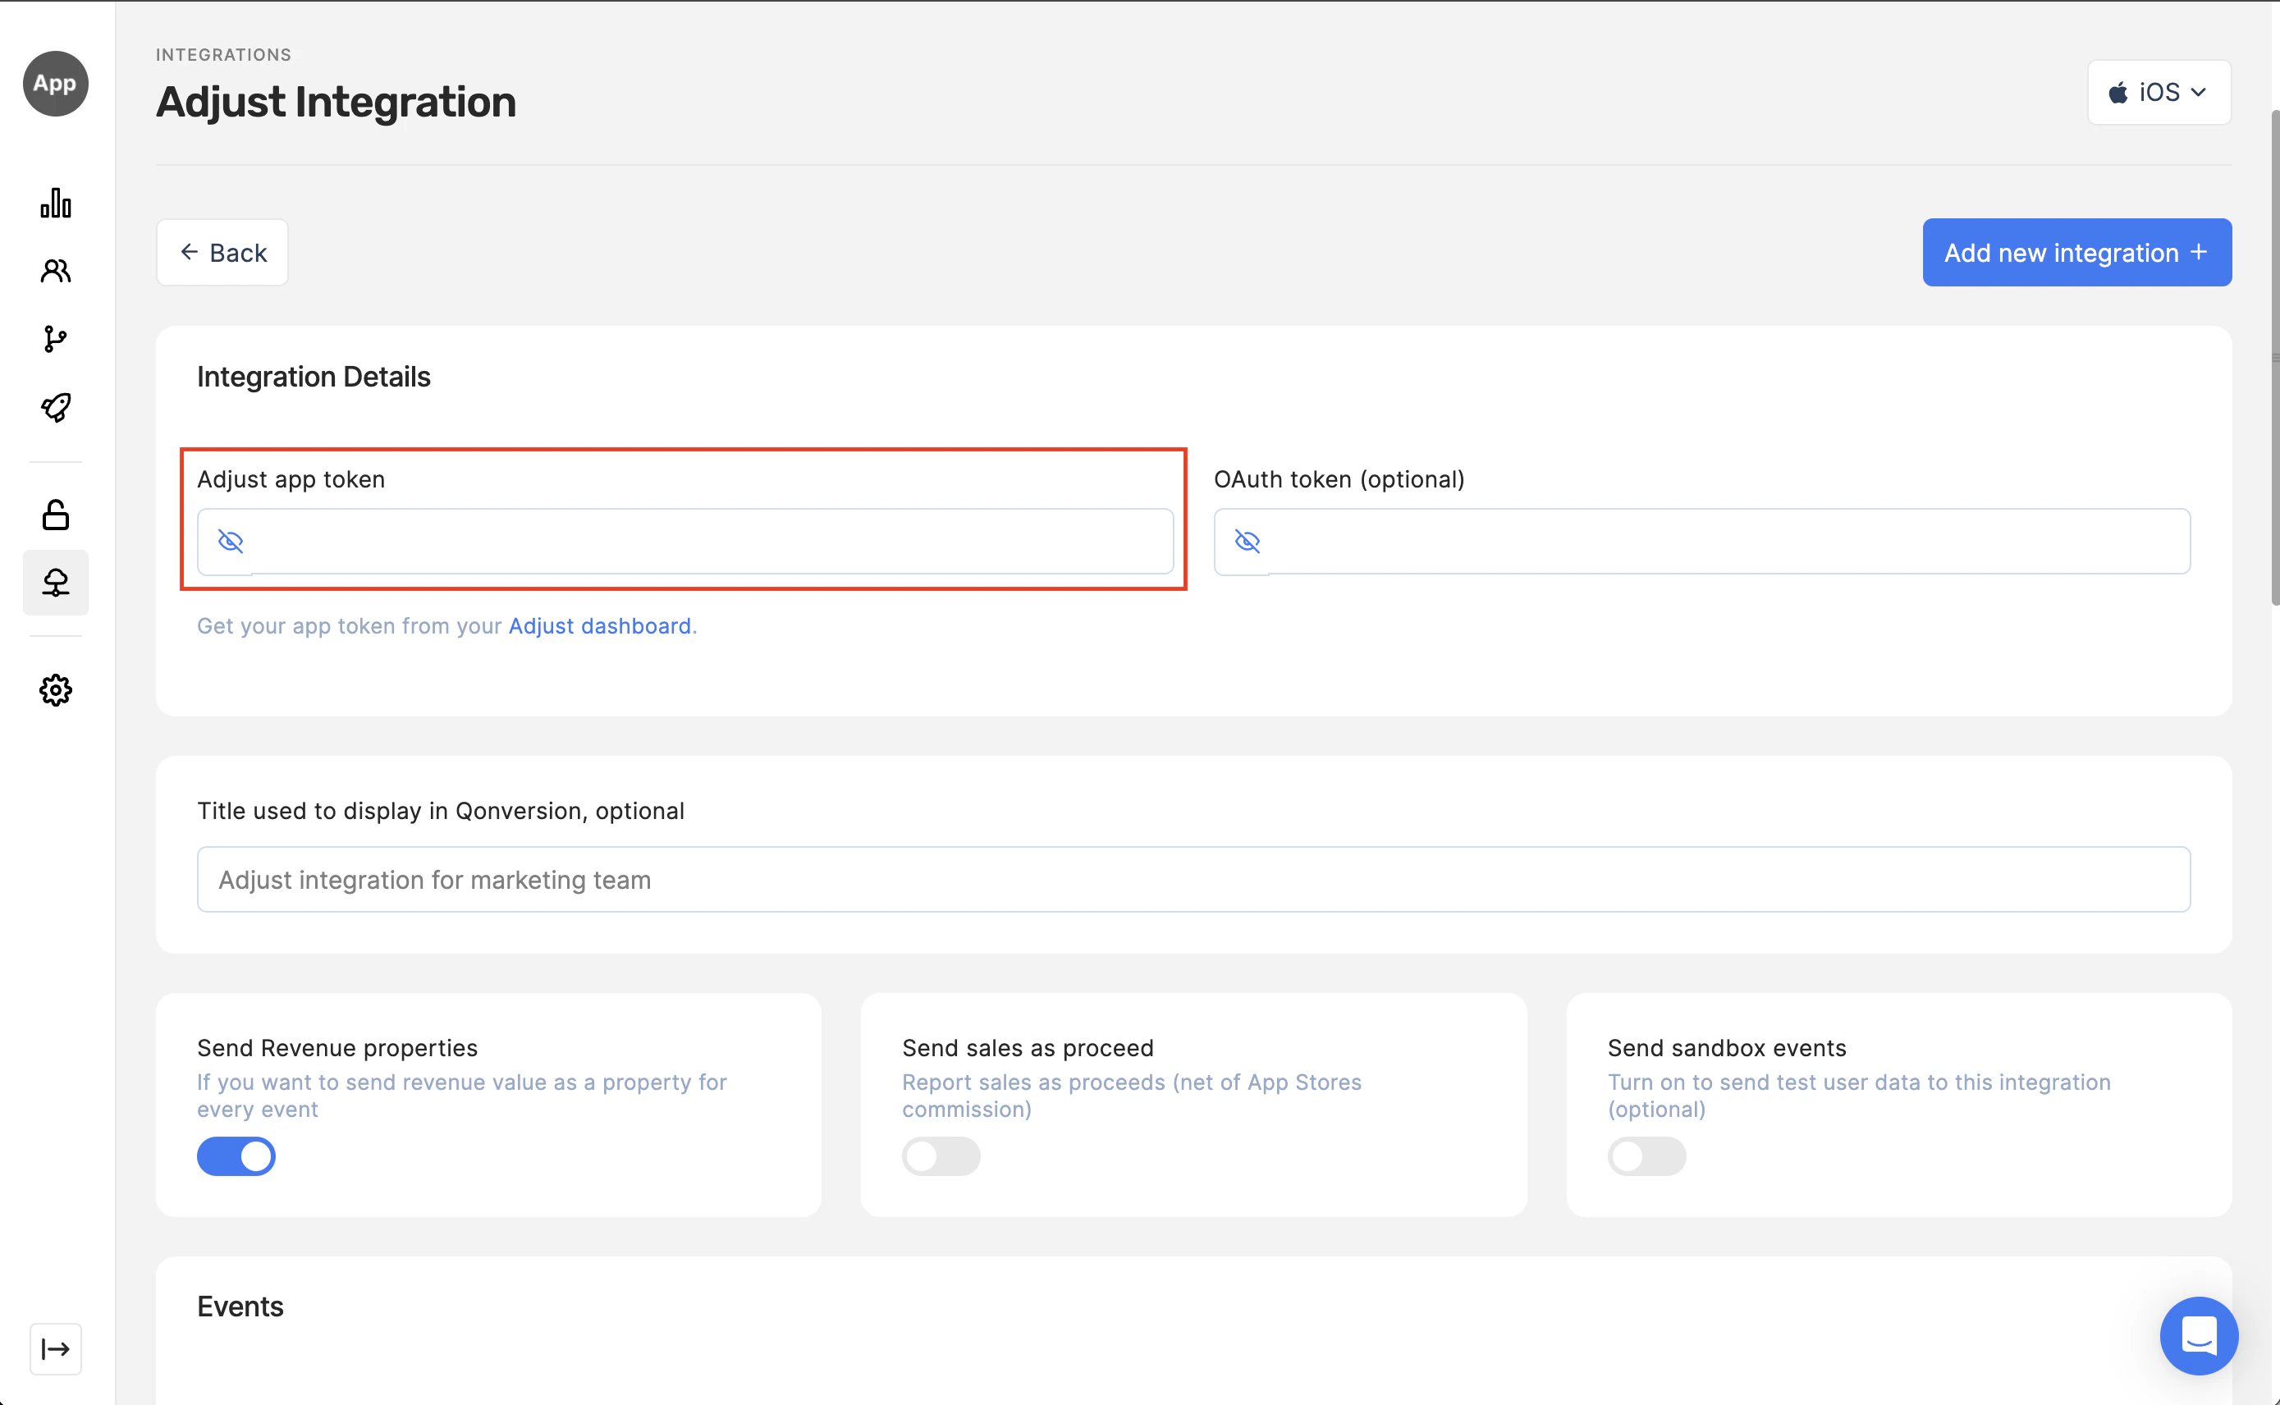Click Add new integration button
Image resolution: width=2280 pixels, height=1405 pixels.
2076,253
